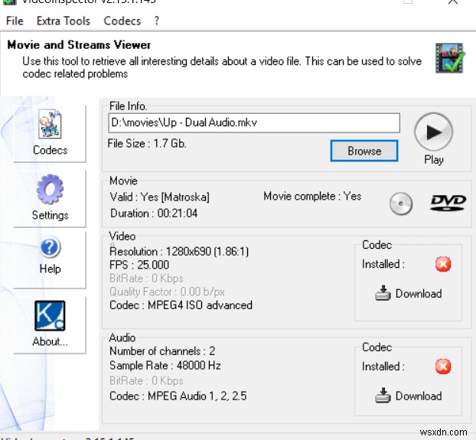476x440 pixels.
Task: Select 'FPS : 25.000' text
Action: [139, 265]
